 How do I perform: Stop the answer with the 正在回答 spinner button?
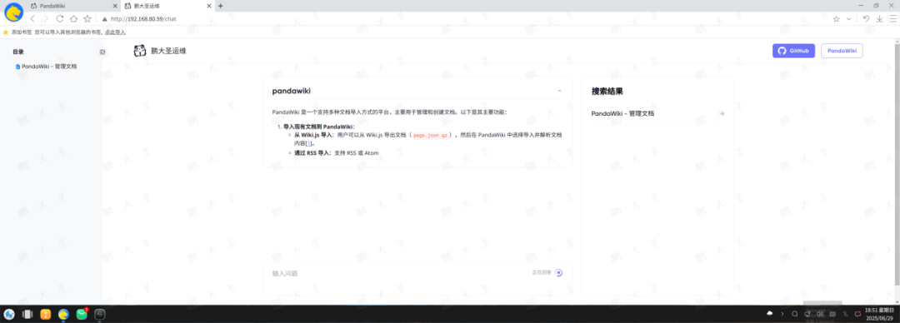coord(559,273)
